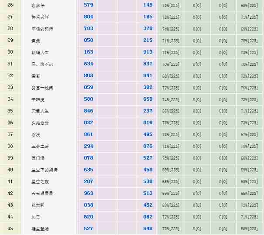Click the number 659 in row 34

coord(148,99)
